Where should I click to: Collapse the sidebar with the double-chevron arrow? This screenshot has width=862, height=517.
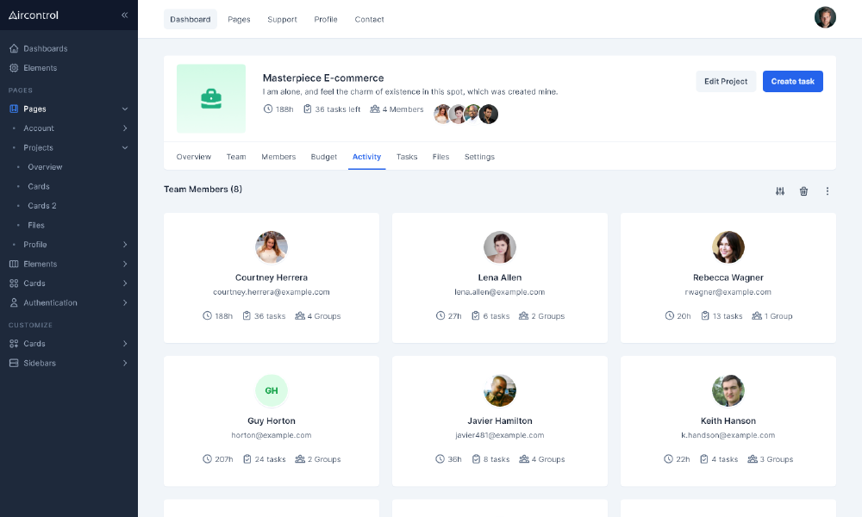[x=124, y=15]
